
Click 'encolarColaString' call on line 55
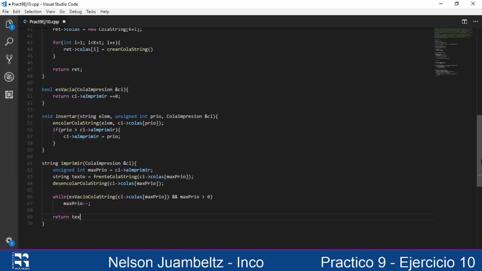coord(76,123)
